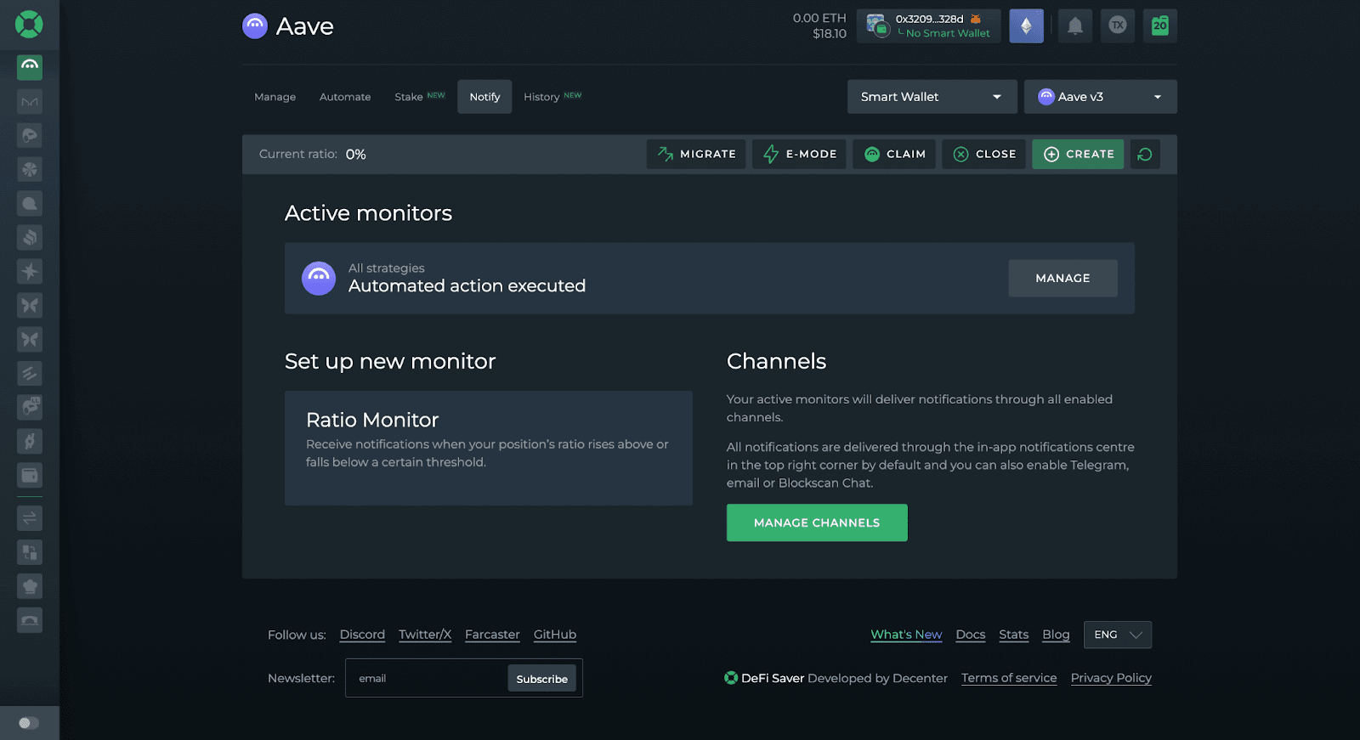This screenshot has height=740, width=1360.
Task: Open the E-Mode button
Action: (799, 154)
